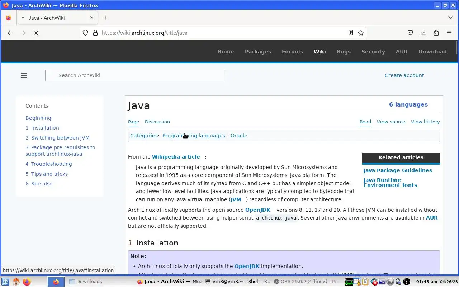459x287 pixels.
Task: Jump to 1 Installation in Contents
Action: pyautogui.click(x=42, y=128)
